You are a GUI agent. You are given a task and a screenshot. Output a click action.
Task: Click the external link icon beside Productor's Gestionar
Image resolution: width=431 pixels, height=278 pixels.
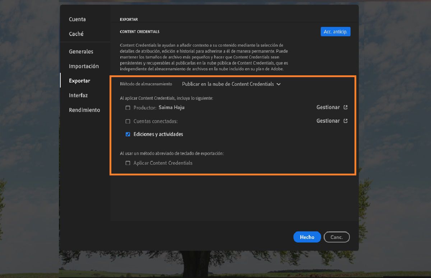[x=346, y=107]
